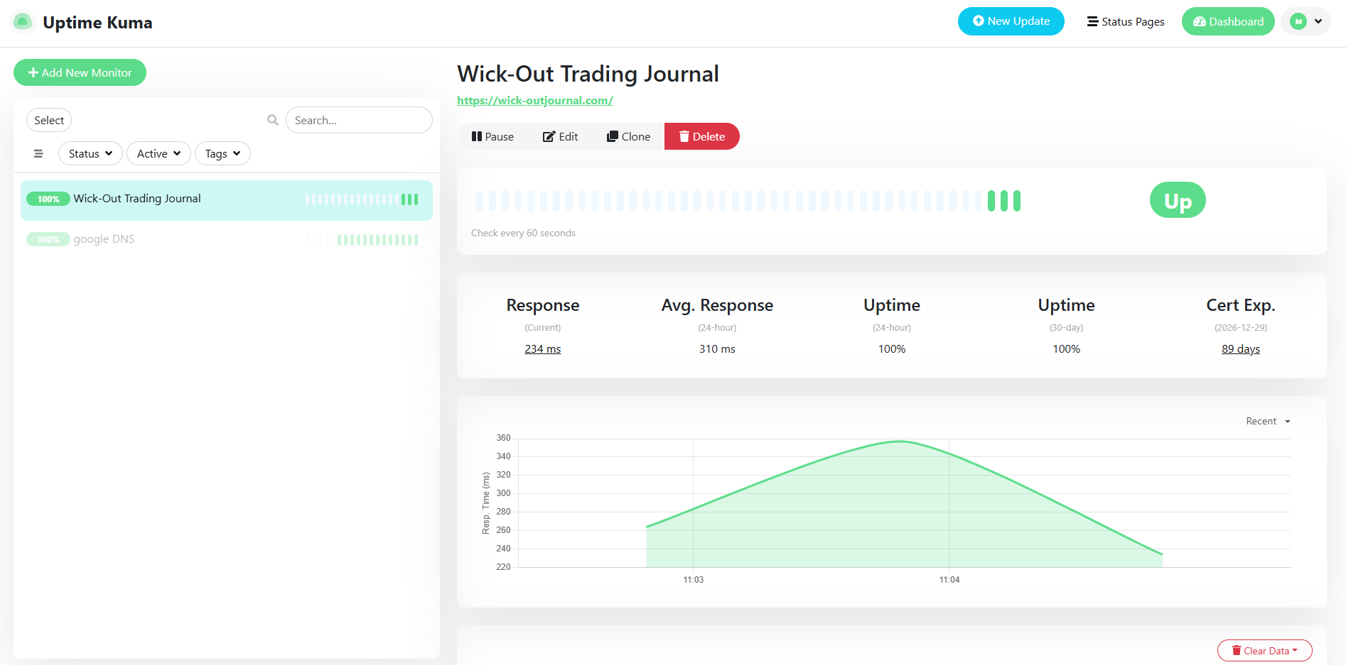Click the Wick-Out Trading Journal page title
1346x665 pixels.
tap(588, 74)
